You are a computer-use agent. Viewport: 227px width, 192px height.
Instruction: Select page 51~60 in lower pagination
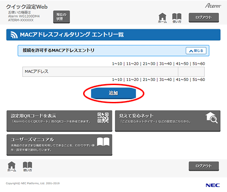[x=199, y=80]
